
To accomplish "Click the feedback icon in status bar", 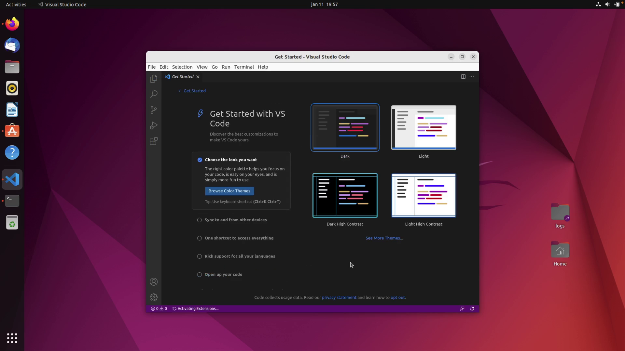I will point(462,309).
